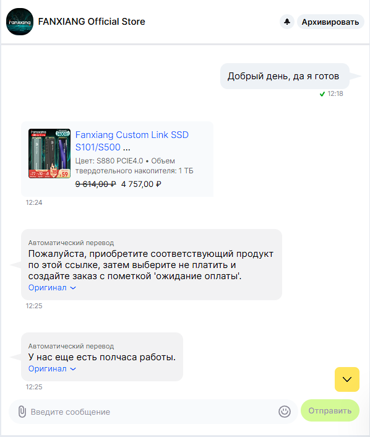Click the Архивировать button
This screenshot has width=370, height=437.
330,22
